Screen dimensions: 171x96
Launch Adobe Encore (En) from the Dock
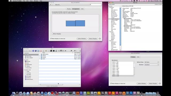coord(92,93)
